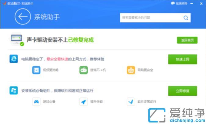Select the 视频更流畅 video icon

[x=36, y=70]
